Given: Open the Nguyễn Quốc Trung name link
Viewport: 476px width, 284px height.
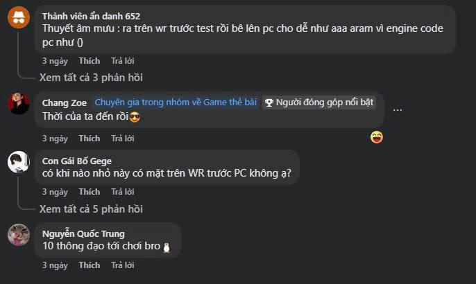Looking at the screenshot, I should pos(83,233).
